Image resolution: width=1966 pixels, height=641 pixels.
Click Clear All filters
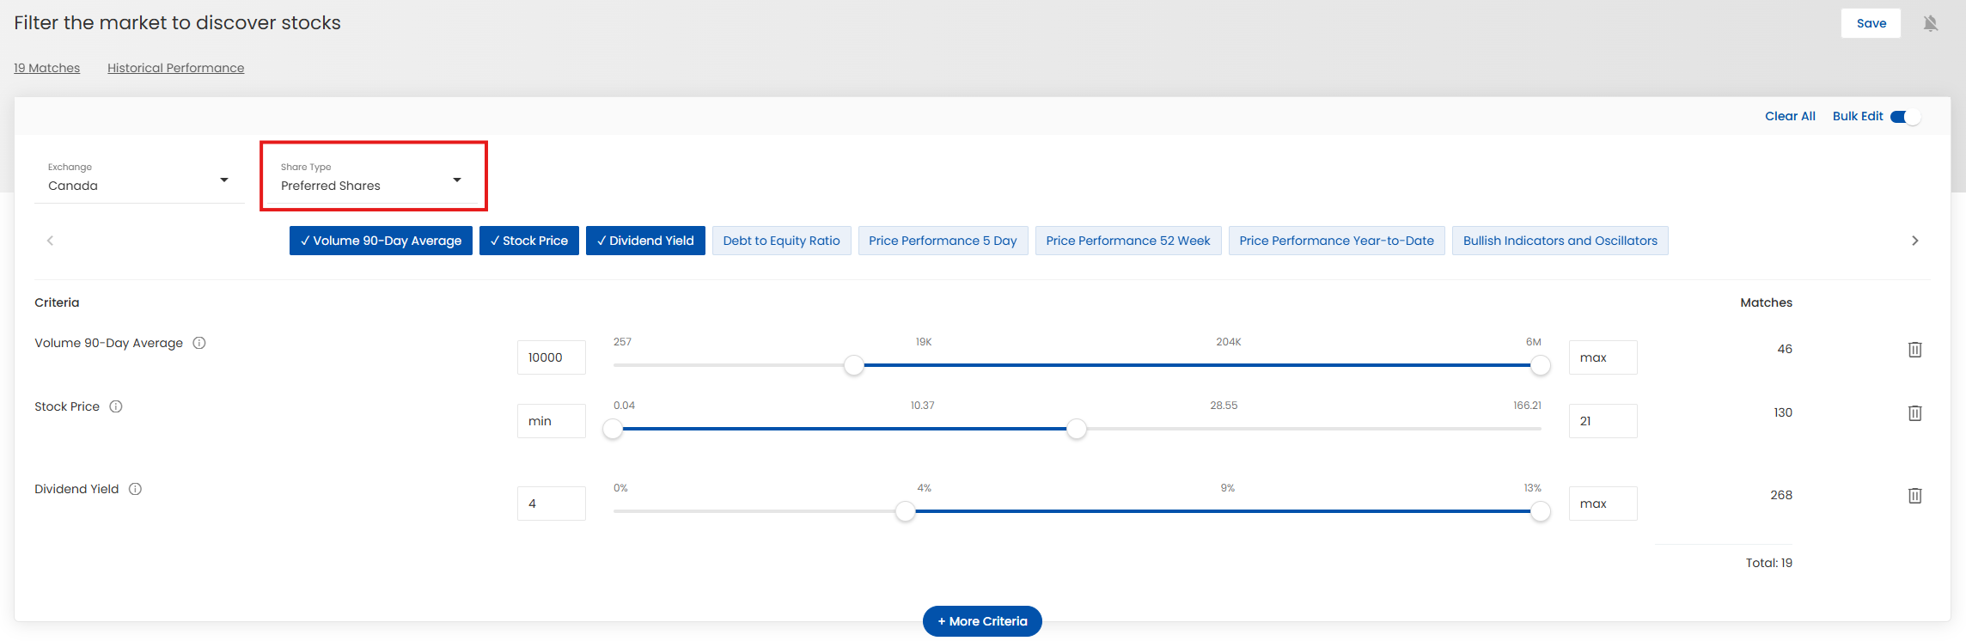1790,116
